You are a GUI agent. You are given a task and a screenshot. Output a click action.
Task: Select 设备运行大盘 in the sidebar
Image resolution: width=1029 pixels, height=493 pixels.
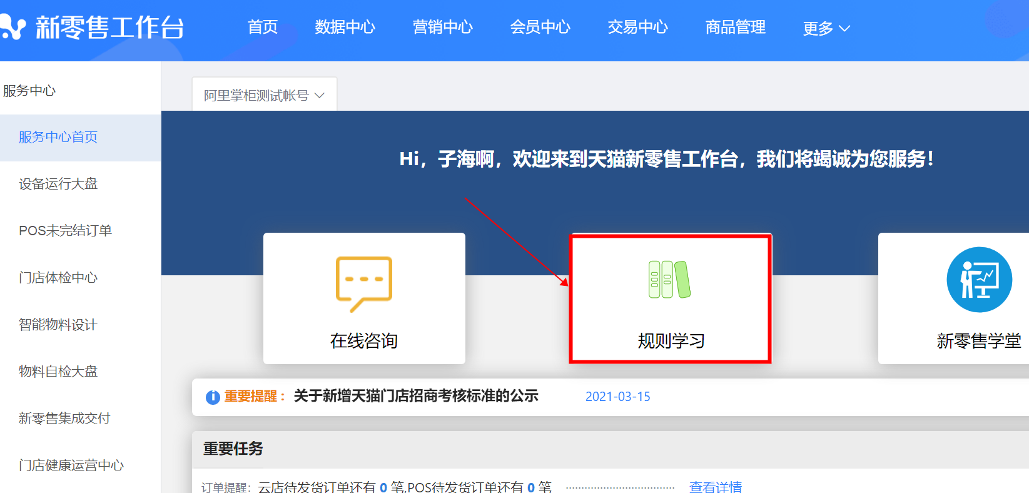pos(58,184)
